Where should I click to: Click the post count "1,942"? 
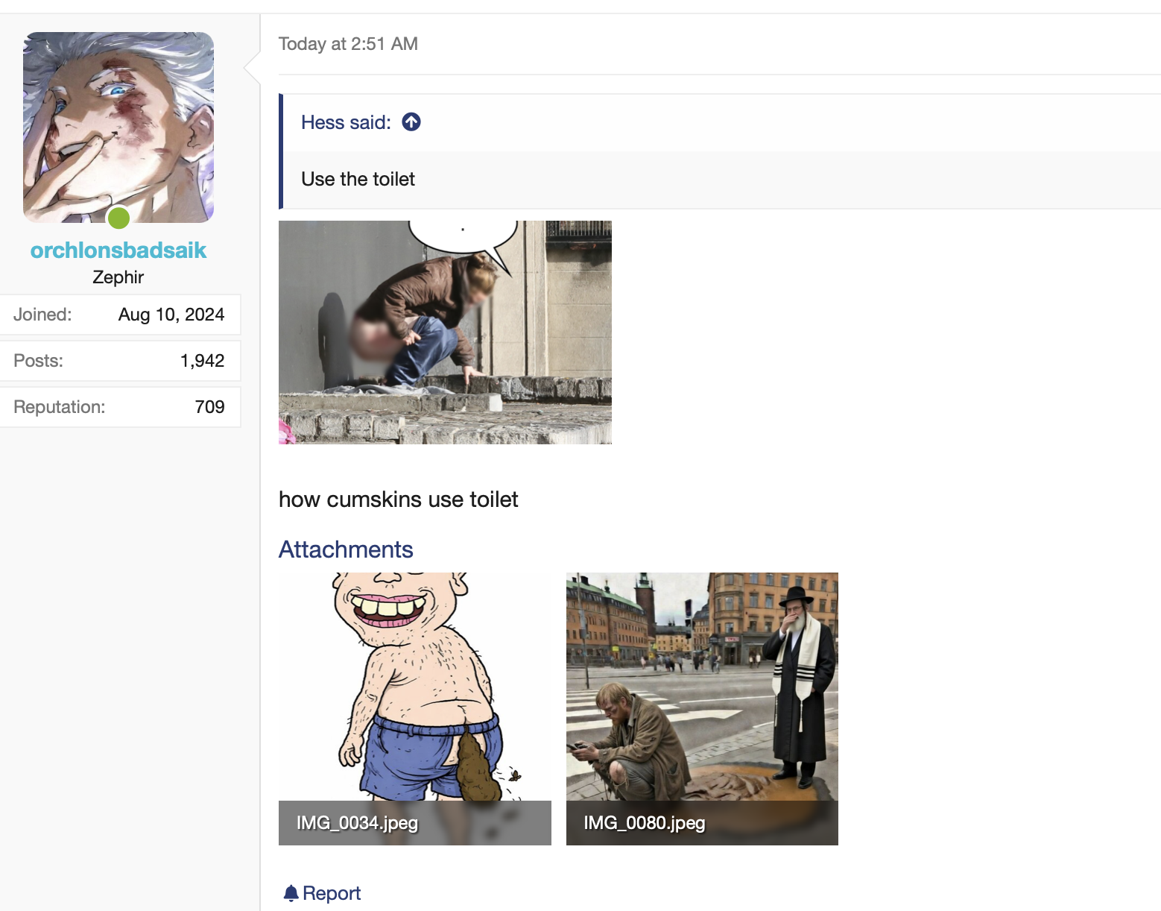click(203, 361)
